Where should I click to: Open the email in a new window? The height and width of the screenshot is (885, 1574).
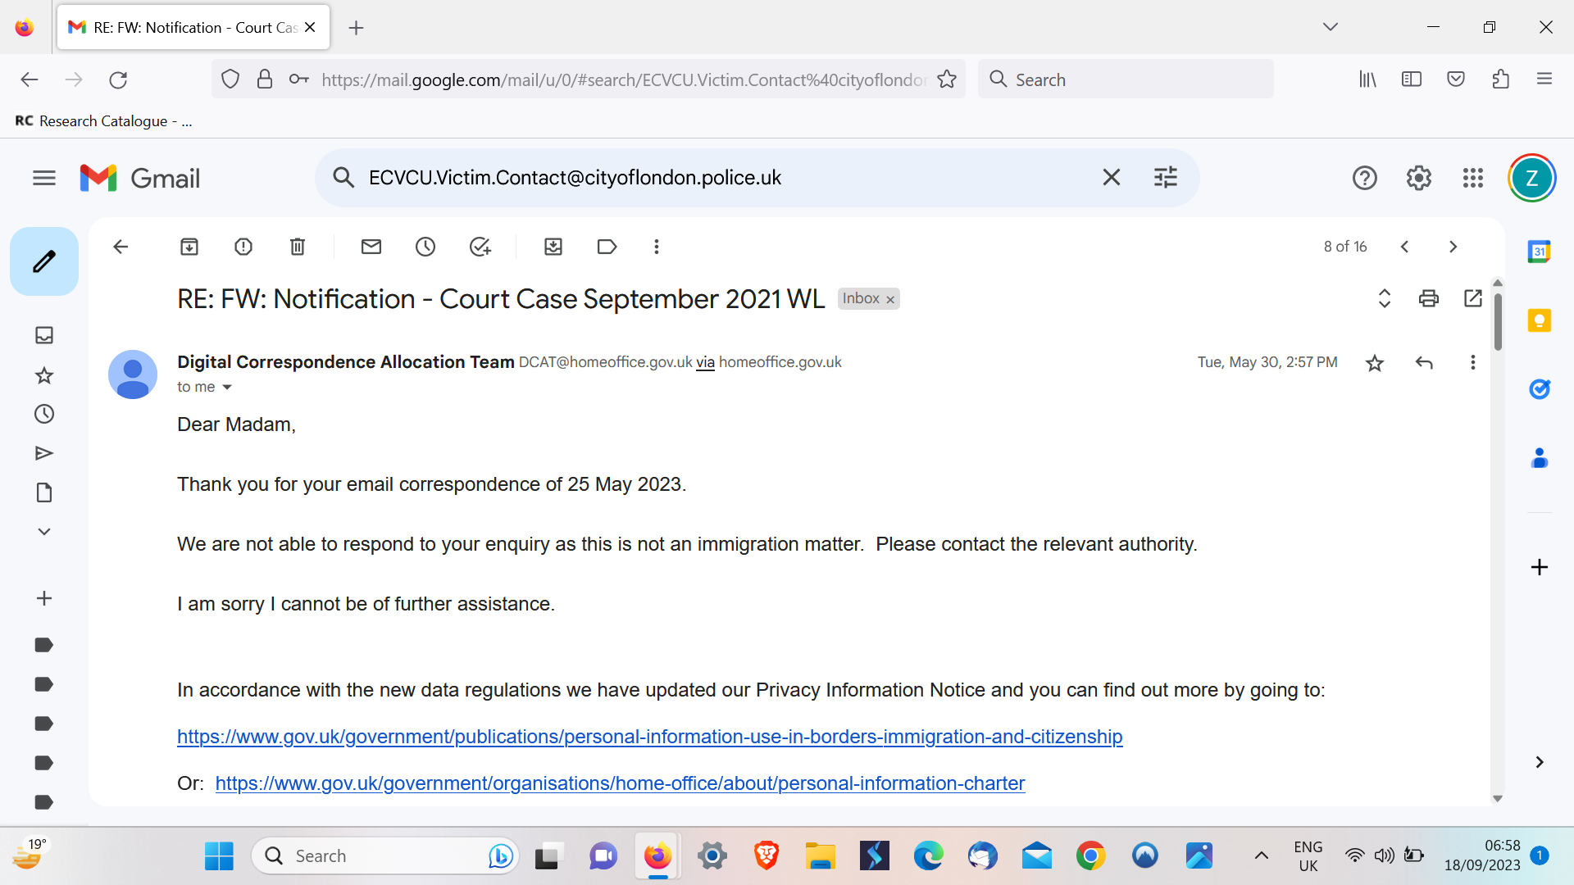tap(1473, 298)
